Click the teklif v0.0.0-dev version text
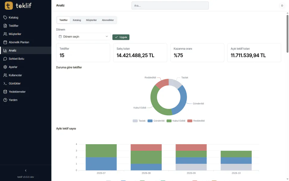289x181 pixels. coord(26,177)
